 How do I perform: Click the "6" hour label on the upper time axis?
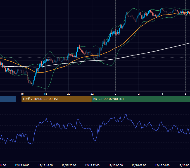click(186, 94)
